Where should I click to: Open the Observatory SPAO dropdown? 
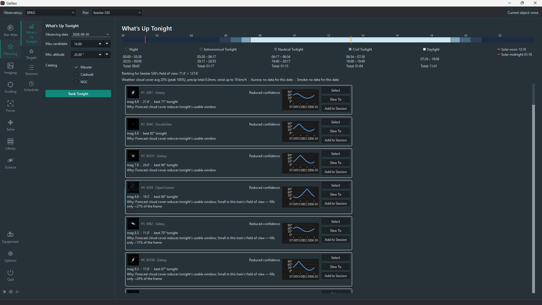point(50,13)
